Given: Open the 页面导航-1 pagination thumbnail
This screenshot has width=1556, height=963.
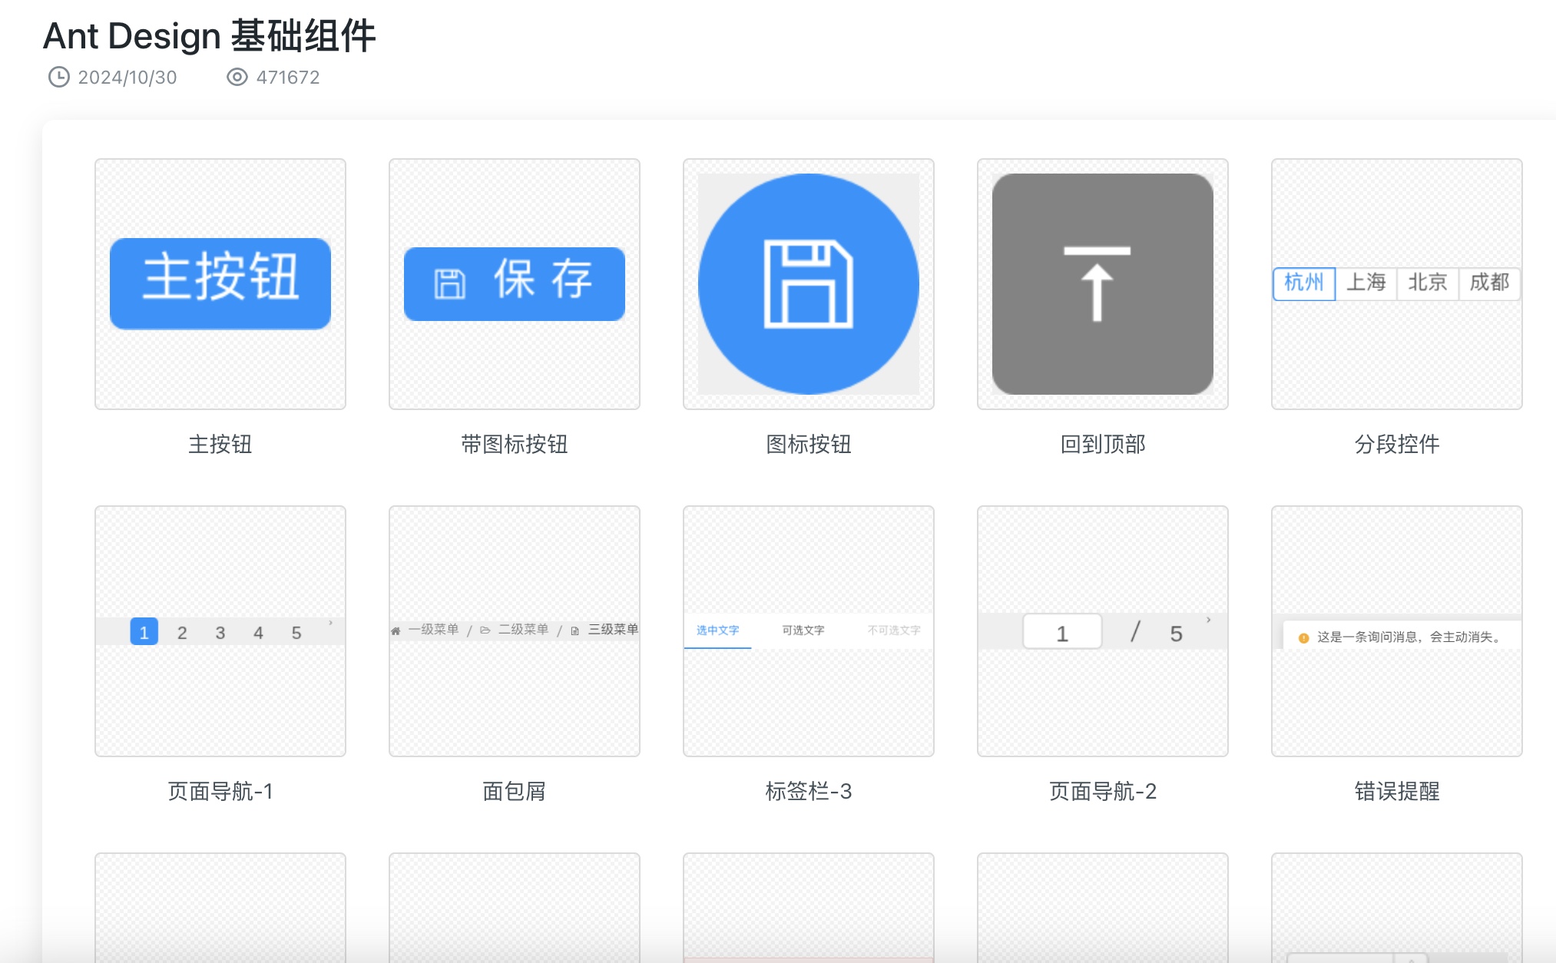Looking at the screenshot, I should coord(220,631).
